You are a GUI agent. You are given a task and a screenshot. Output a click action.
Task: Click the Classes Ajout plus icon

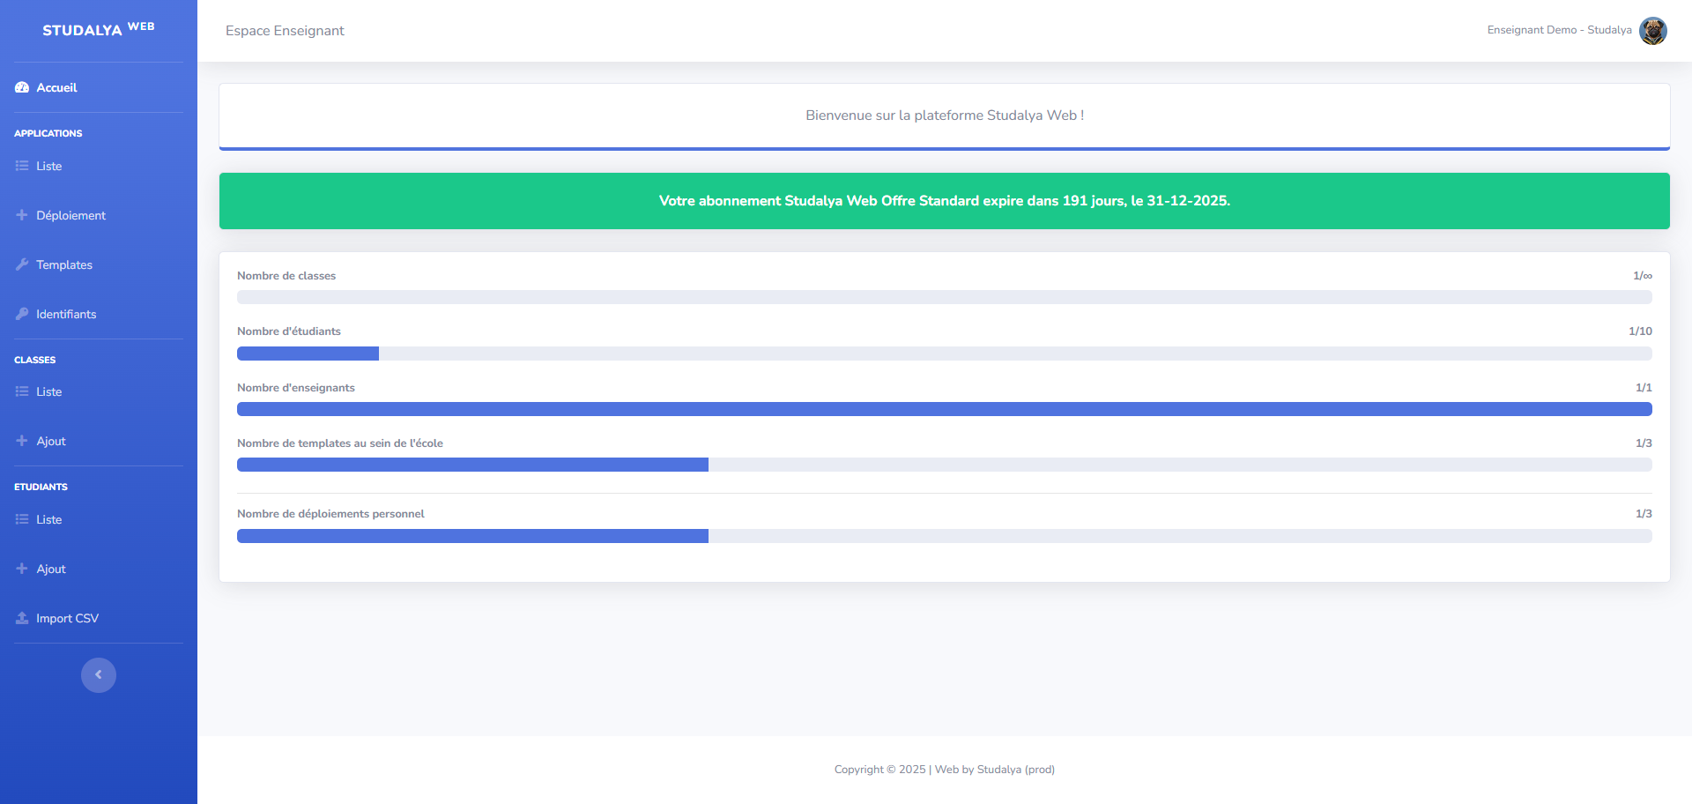(x=22, y=441)
